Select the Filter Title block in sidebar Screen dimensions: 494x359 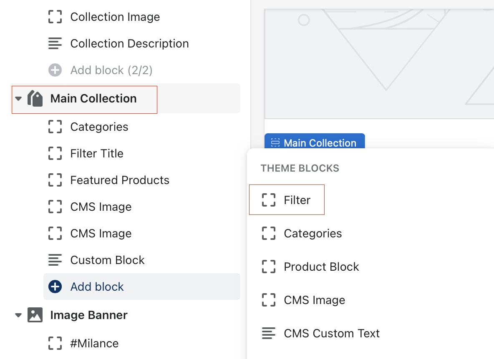(x=97, y=153)
